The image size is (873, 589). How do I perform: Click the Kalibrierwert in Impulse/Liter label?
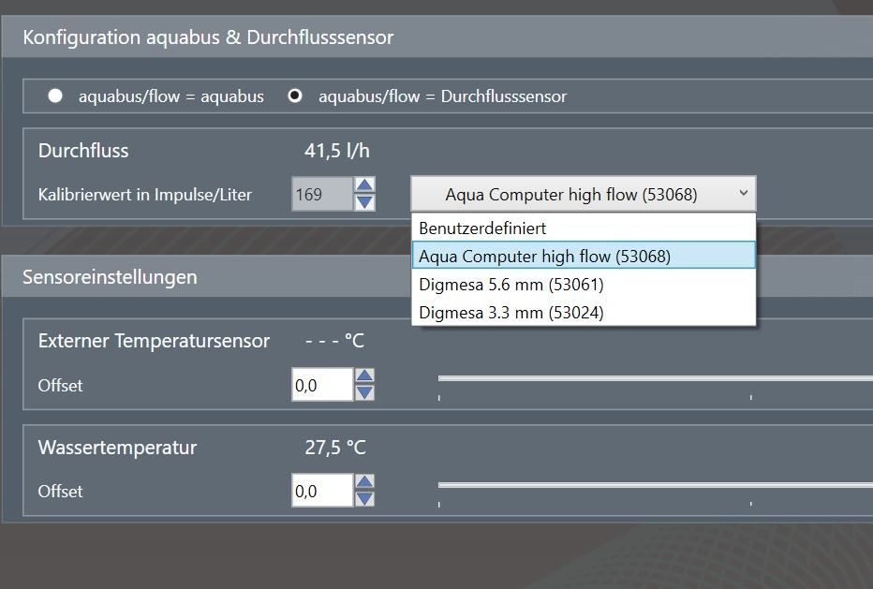coord(145,194)
